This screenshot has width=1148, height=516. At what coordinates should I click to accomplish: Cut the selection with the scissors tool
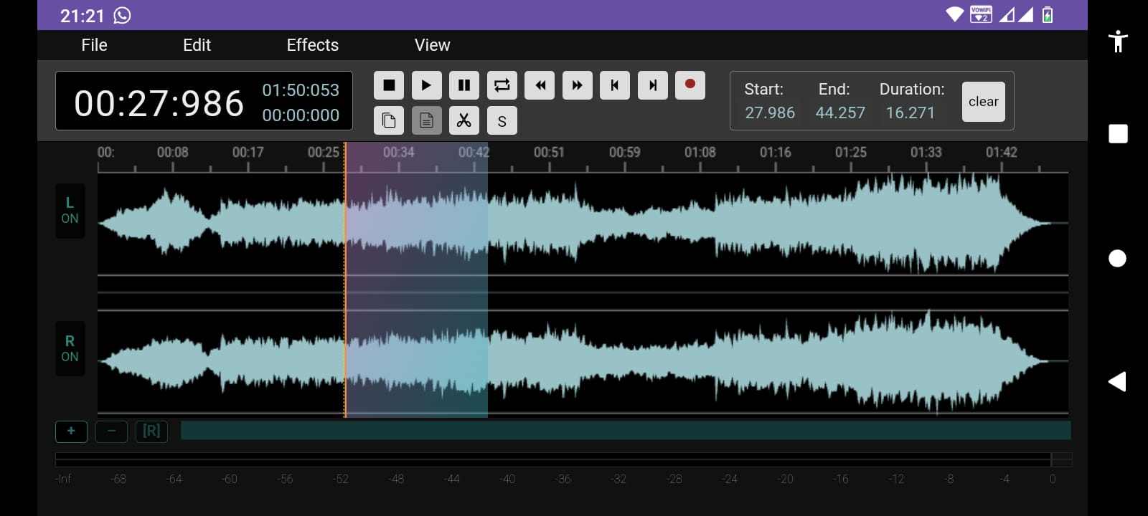click(x=464, y=120)
